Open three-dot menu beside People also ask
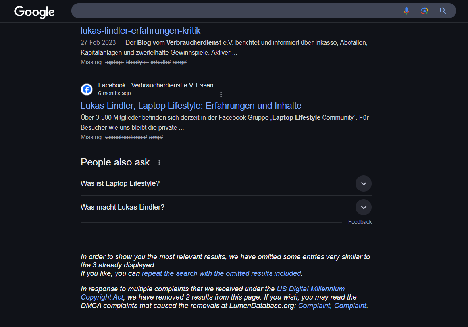This screenshot has height=327, width=468. click(x=159, y=163)
